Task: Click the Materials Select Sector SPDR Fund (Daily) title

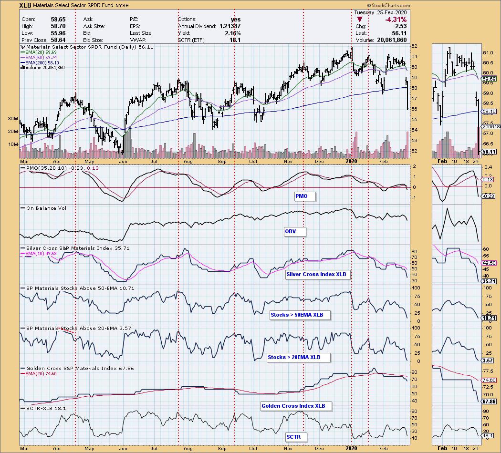Action: 87,47
